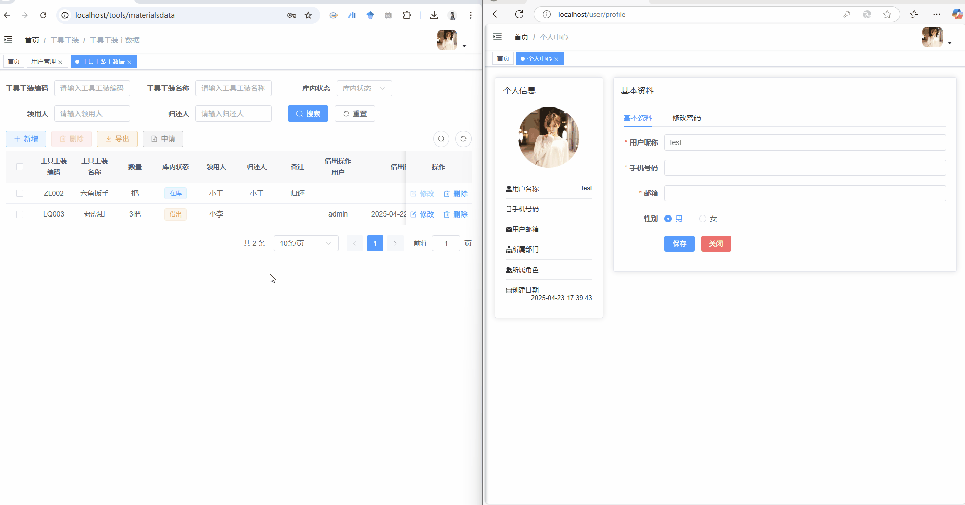This screenshot has height=505, width=965.
Task: Click the round refresh icon above table
Action: [x=463, y=139]
